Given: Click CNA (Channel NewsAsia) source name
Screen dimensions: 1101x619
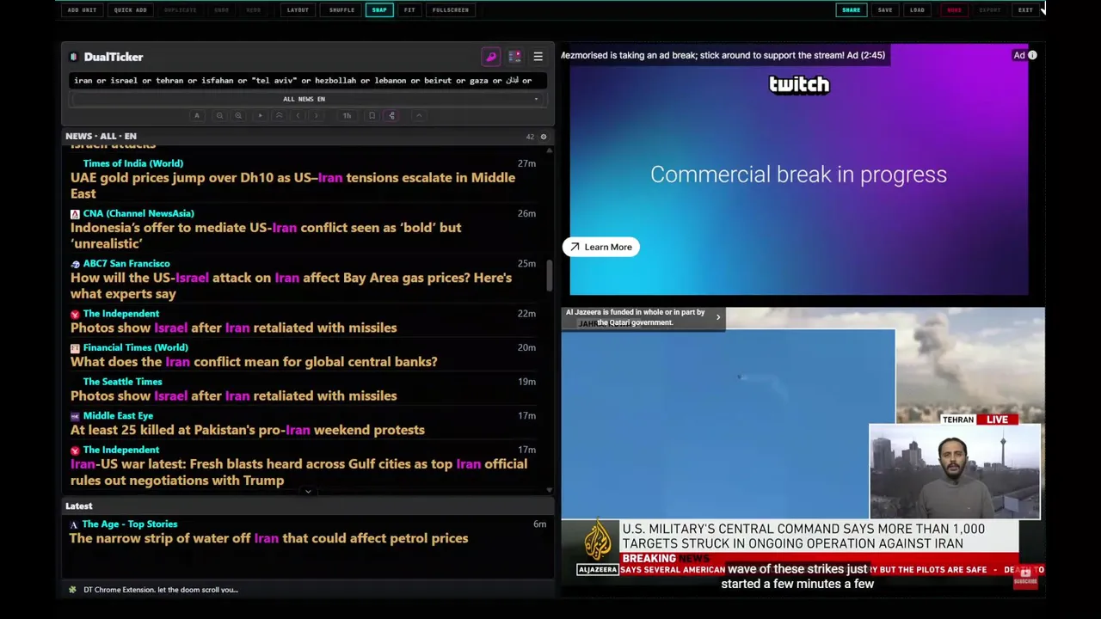Looking at the screenshot, I should (x=138, y=213).
